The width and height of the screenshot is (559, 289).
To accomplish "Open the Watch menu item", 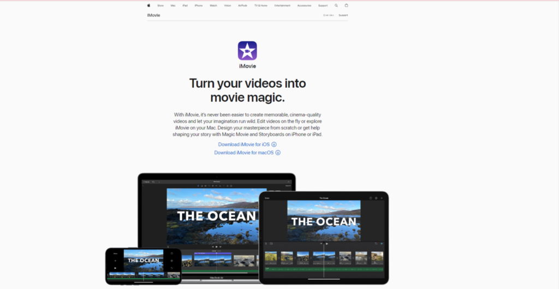I will point(213,5).
